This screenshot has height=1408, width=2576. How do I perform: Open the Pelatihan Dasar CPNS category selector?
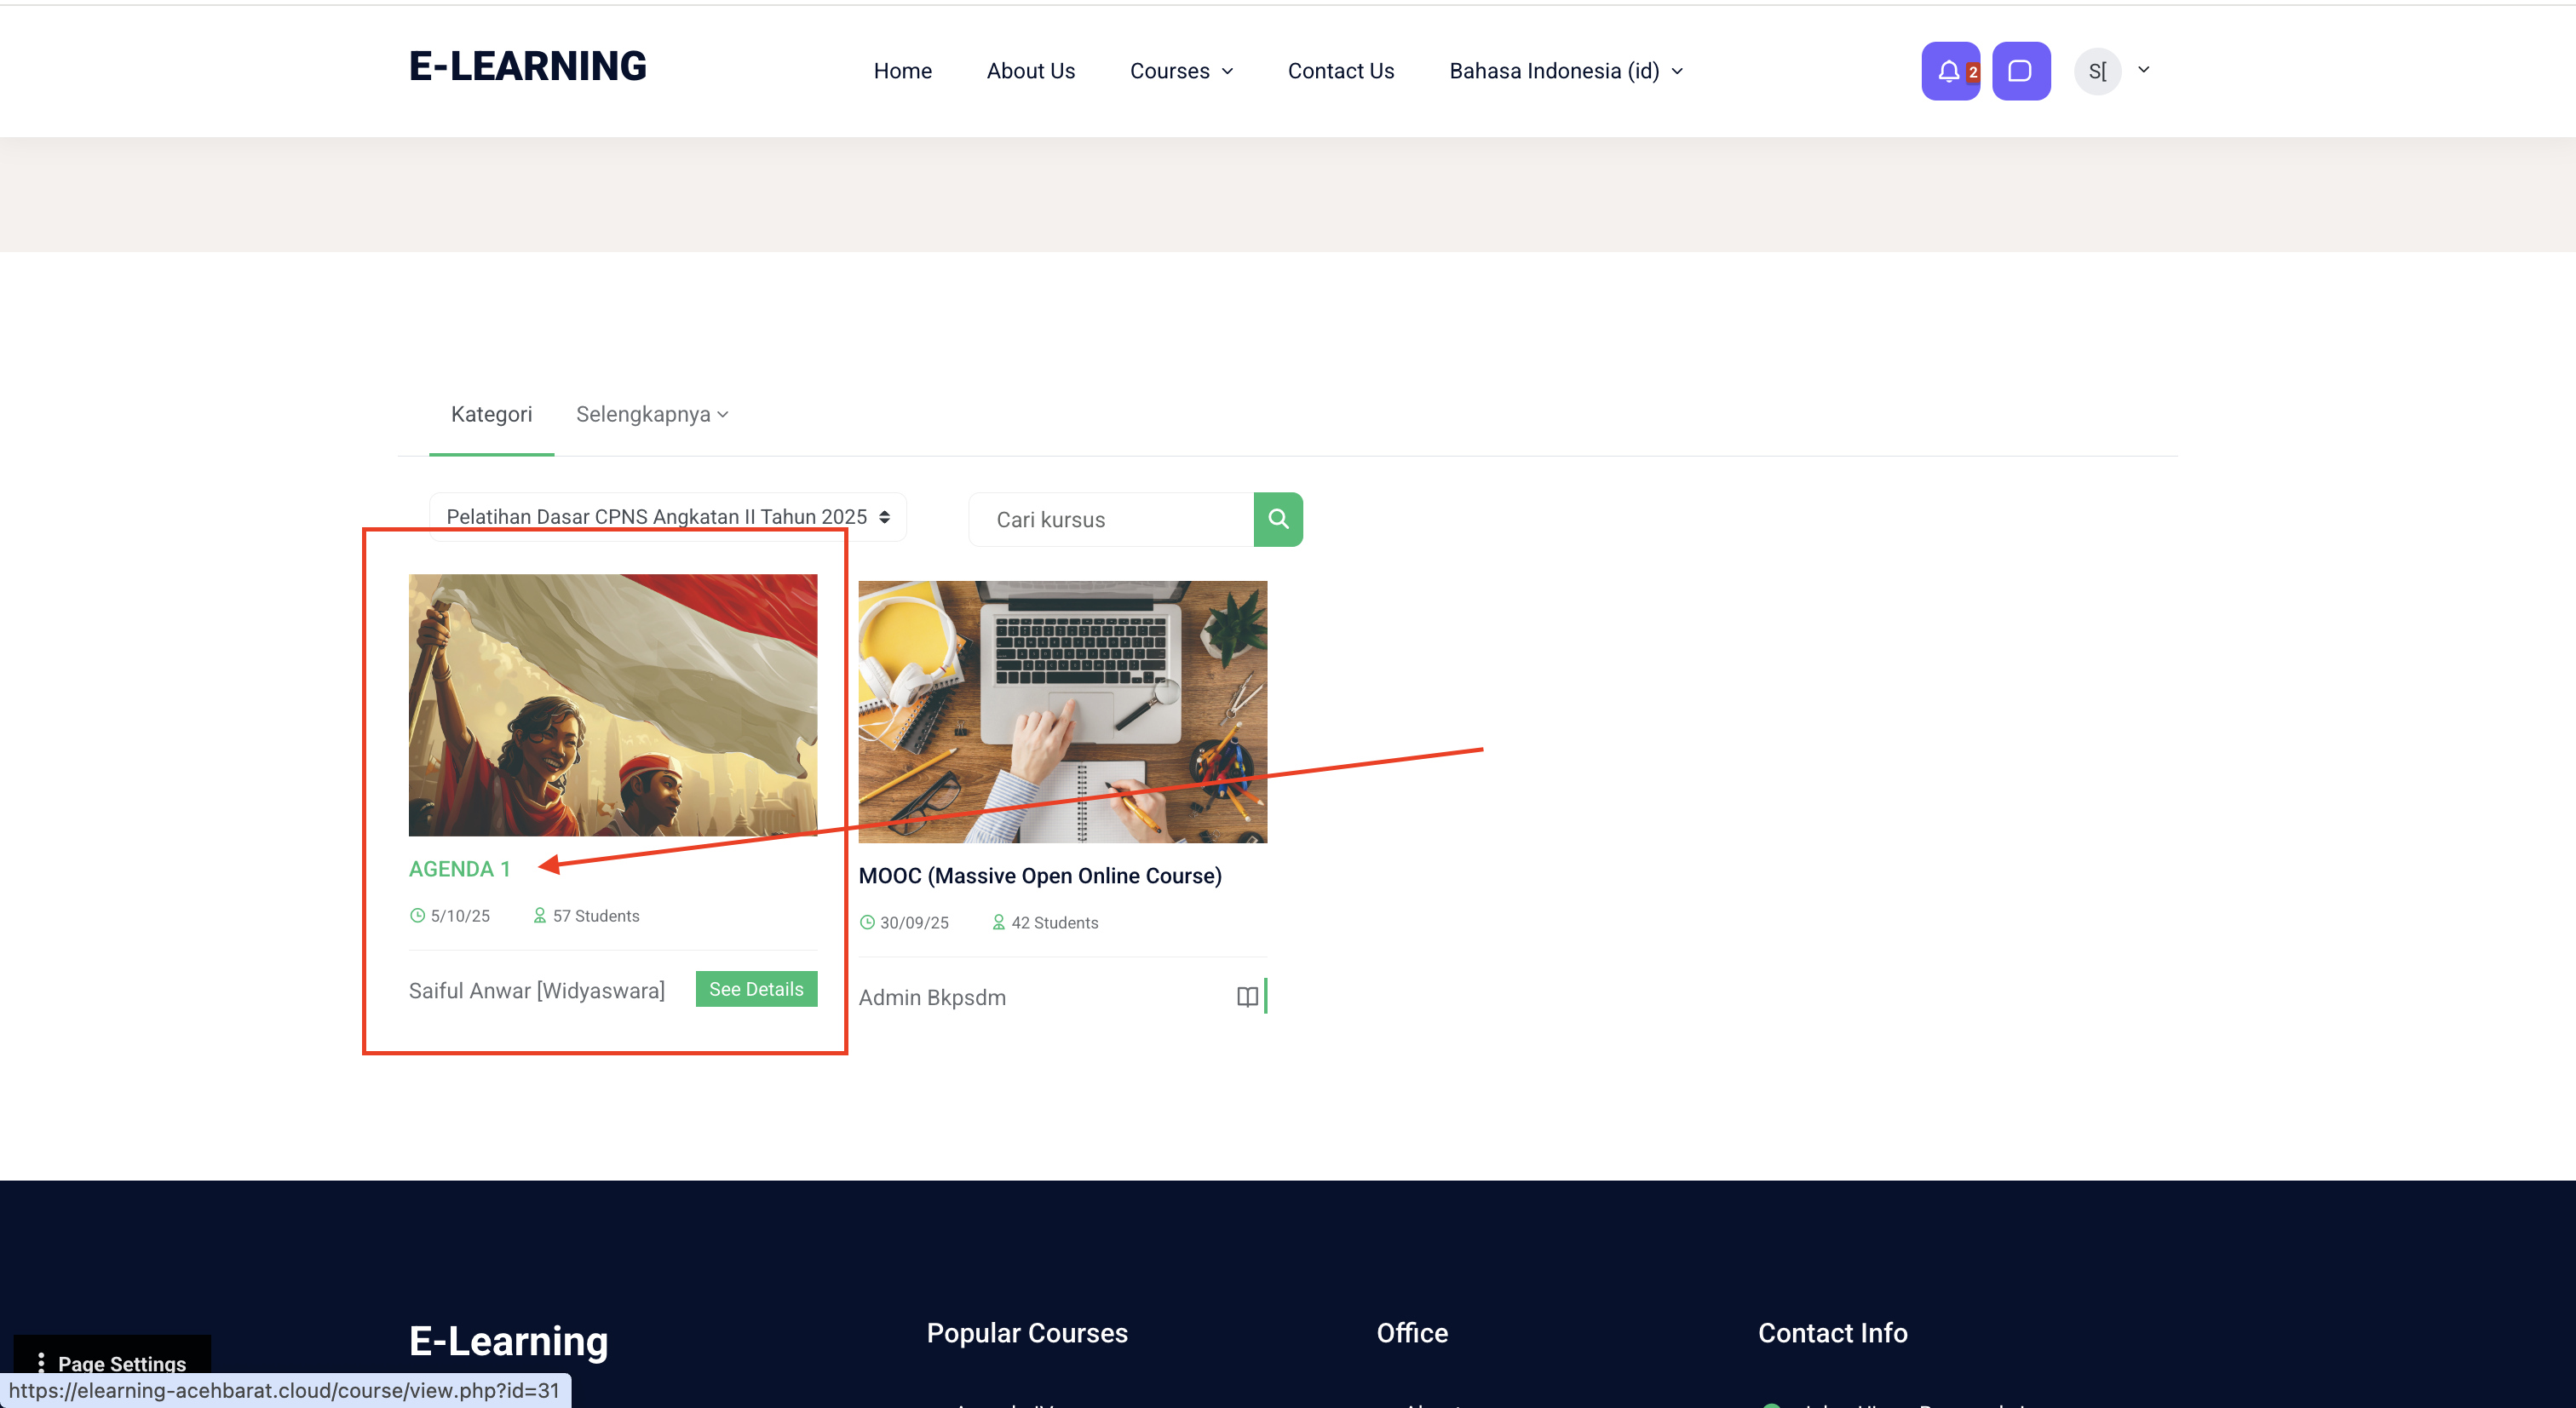coord(667,517)
